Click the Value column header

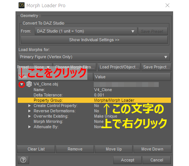[132, 77]
